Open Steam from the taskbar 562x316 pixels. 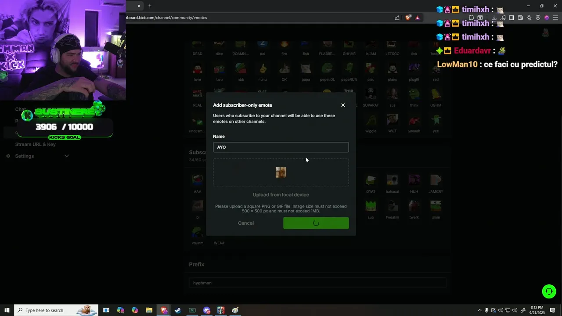point(178,310)
